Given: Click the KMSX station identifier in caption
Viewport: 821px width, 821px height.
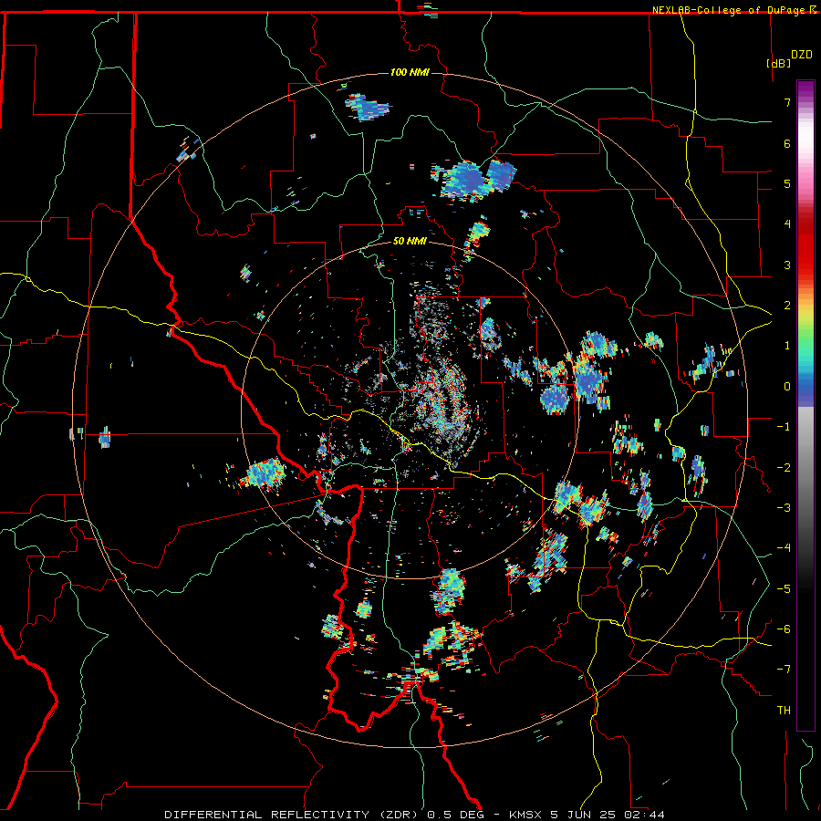Looking at the screenshot, I should point(526,815).
